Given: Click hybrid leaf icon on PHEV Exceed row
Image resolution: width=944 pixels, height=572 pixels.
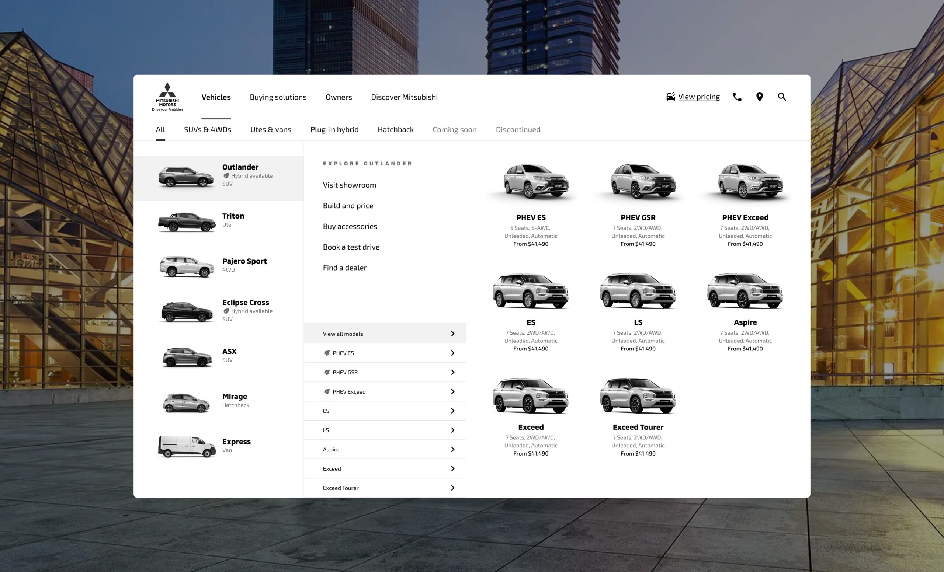Looking at the screenshot, I should (326, 392).
